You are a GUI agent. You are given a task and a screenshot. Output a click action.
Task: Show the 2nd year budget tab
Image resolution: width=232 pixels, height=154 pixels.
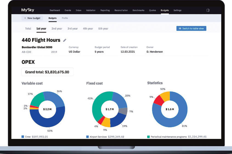click(x=57, y=29)
